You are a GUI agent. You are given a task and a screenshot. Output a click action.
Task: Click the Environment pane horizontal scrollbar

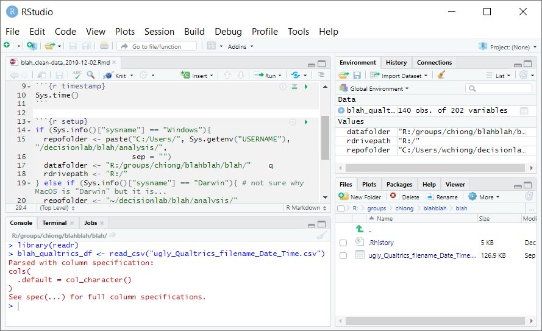(x=435, y=168)
